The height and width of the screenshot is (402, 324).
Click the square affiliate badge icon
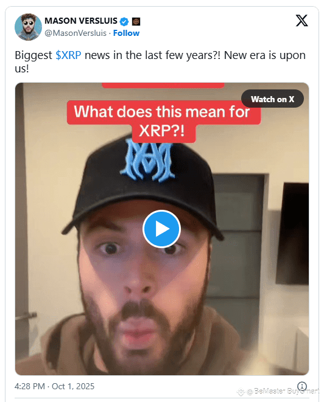136,21
